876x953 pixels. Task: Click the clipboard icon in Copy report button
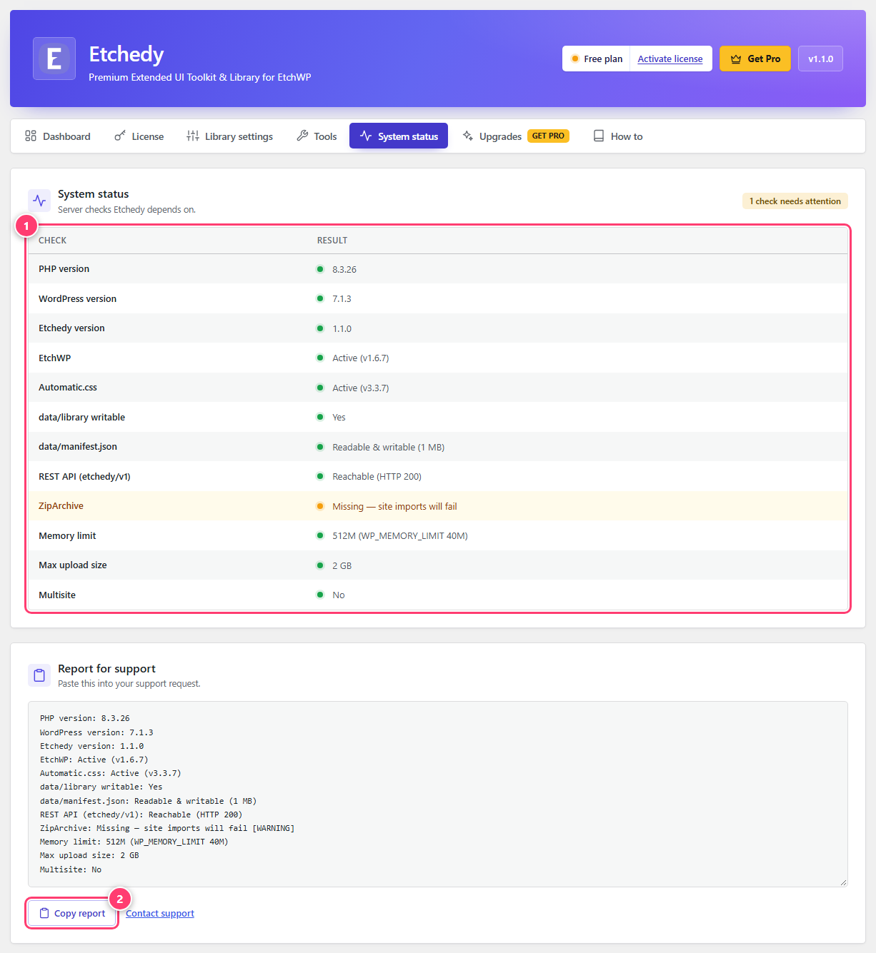click(x=44, y=913)
